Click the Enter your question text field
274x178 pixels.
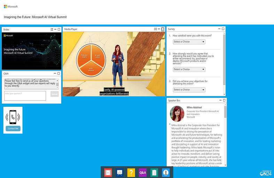coord(25,96)
